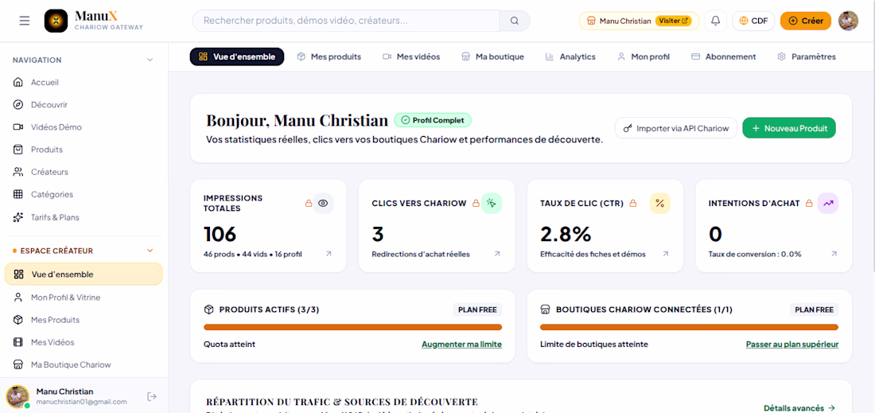Screen dimensions: 875x413
Task: Click the Créer button
Action: point(806,21)
